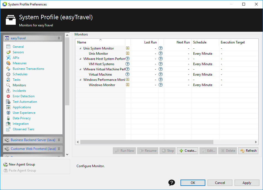
Task: Sort monitors by the Name column header
Action: (100, 42)
